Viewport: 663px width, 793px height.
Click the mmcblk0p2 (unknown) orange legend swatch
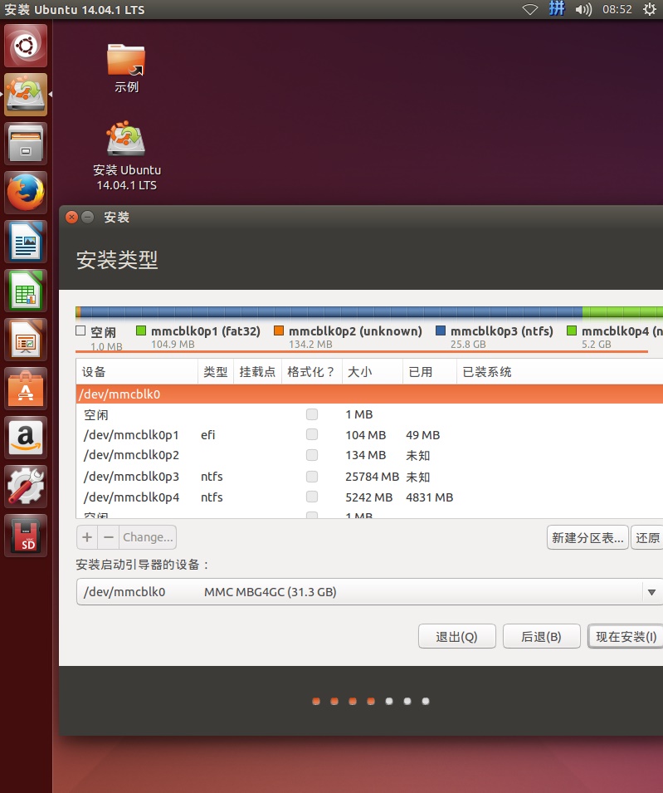coord(279,330)
